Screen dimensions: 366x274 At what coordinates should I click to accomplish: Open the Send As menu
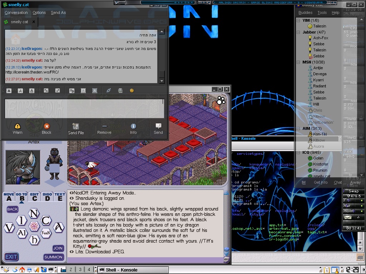tap(58, 12)
